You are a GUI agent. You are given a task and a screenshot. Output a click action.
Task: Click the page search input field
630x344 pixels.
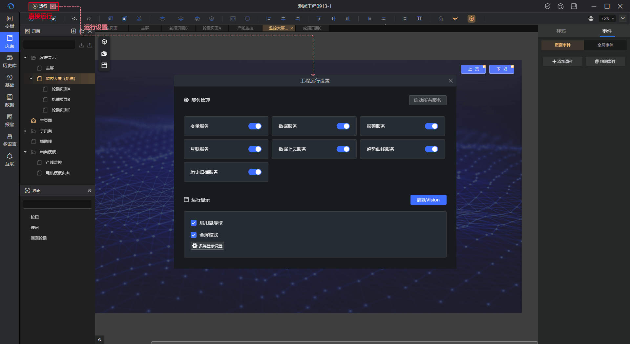(49, 45)
